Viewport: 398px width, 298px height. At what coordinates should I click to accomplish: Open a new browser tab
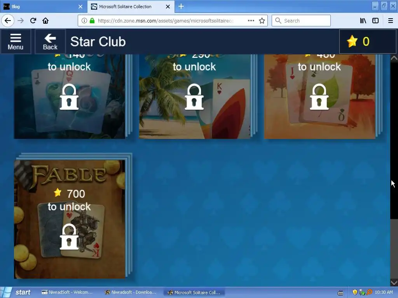tap(181, 6)
